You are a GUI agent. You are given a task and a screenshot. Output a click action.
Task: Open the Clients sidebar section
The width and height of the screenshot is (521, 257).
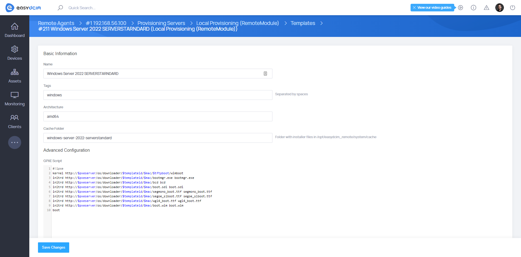click(x=15, y=122)
